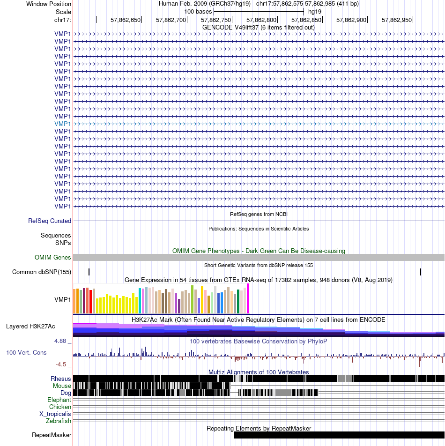This screenshot has height=446, width=445.
Task: Click the OMIM Genes track label
Action: [53, 257]
